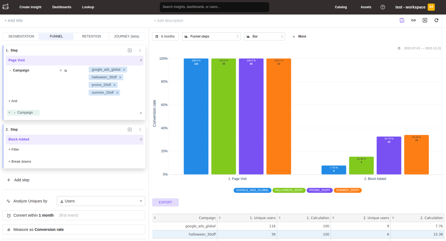Open the help question mark icon

point(383,7)
